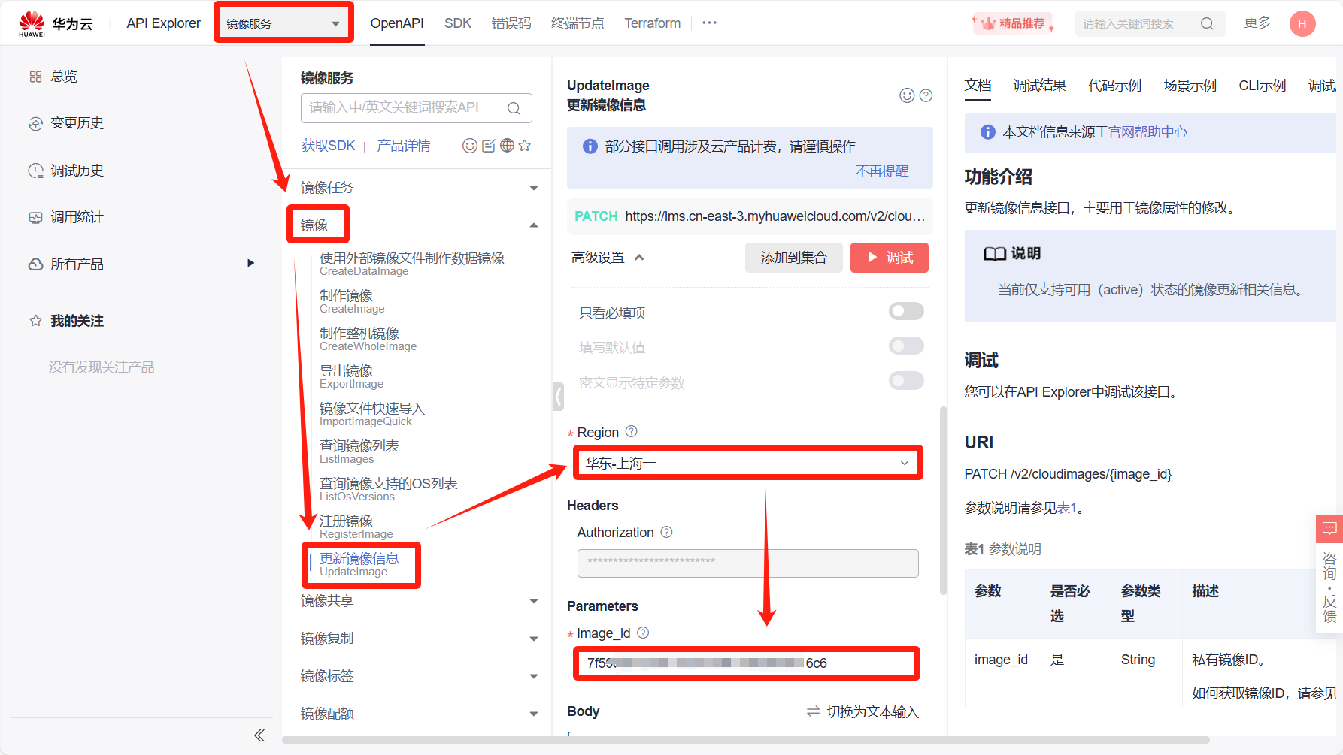
Task: Click the search magnifier icon in top bar
Action: tap(1207, 23)
